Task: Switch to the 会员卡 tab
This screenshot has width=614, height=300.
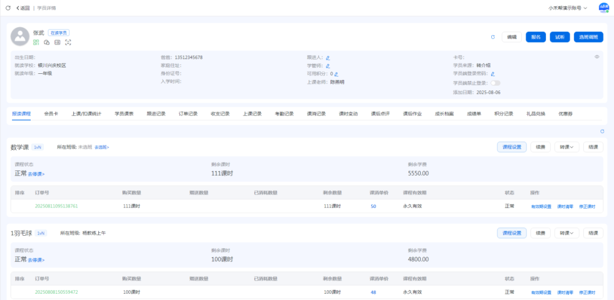Action: pyautogui.click(x=51, y=114)
